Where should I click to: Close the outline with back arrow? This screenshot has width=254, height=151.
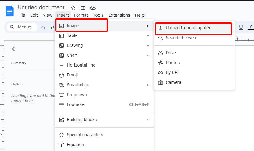tap(15, 49)
